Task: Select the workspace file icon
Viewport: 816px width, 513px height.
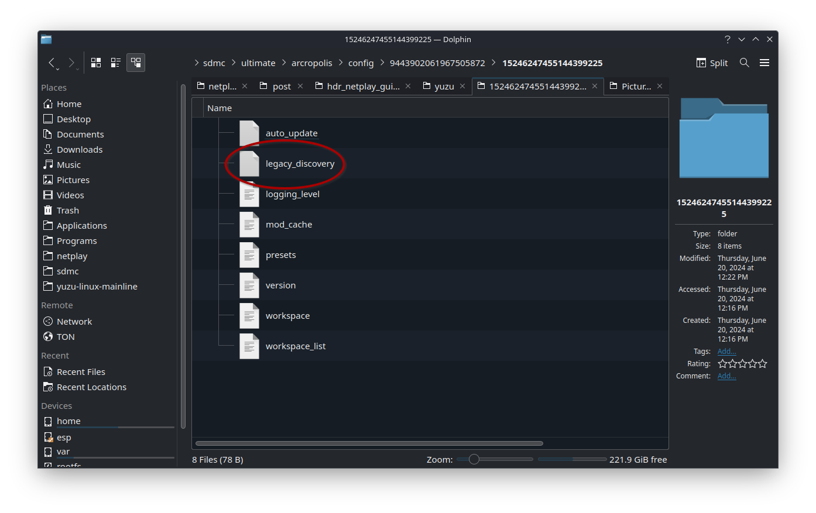Action: tap(249, 315)
